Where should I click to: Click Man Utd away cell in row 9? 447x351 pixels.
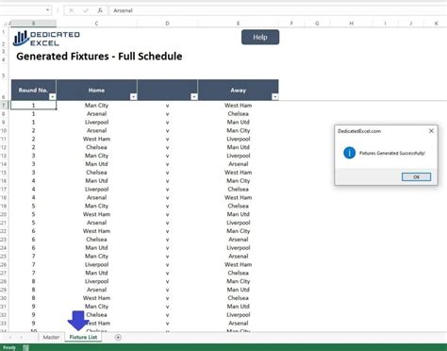point(238,122)
